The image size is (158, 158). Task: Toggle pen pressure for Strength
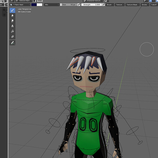click(104, 5)
